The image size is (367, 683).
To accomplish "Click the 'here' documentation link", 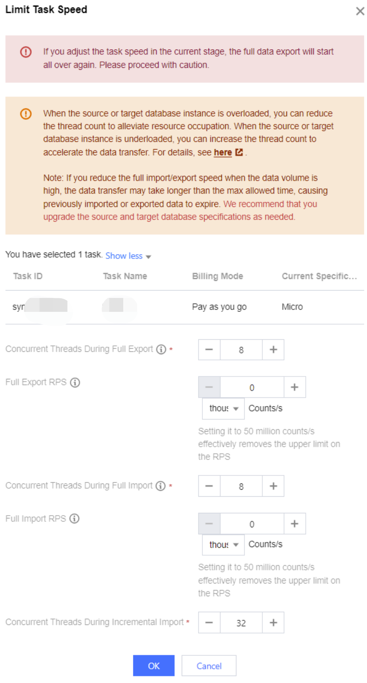I will [222, 153].
